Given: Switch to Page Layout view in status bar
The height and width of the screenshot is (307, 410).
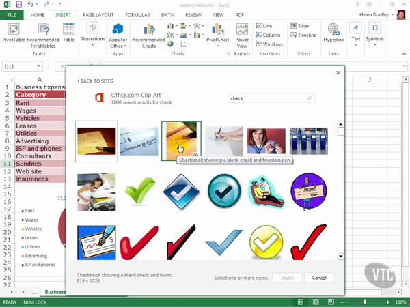Looking at the screenshot, I should pyautogui.click(x=316, y=302).
